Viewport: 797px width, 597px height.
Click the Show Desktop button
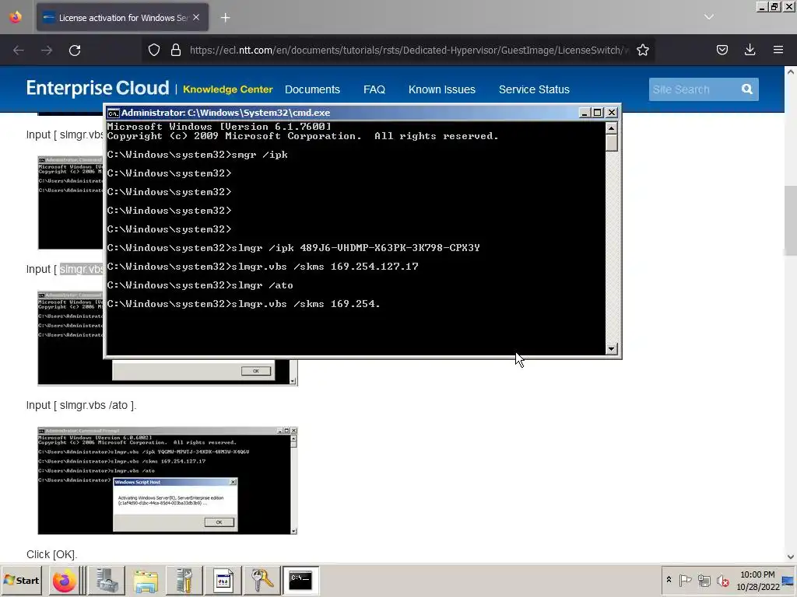(x=788, y=580)
